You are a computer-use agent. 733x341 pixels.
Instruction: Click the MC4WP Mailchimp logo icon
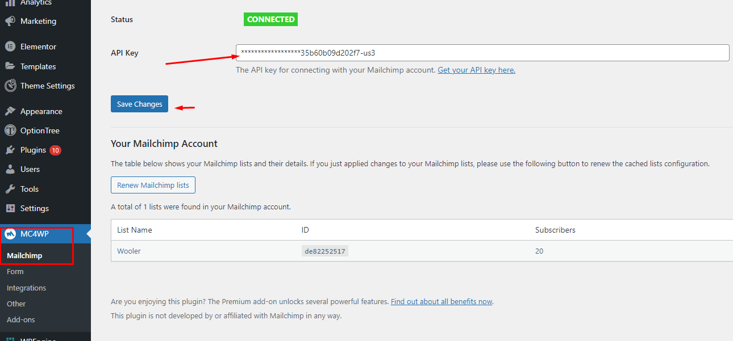tap(10, 234)
